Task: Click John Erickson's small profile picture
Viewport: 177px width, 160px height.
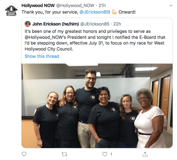Action: point(27,24)
